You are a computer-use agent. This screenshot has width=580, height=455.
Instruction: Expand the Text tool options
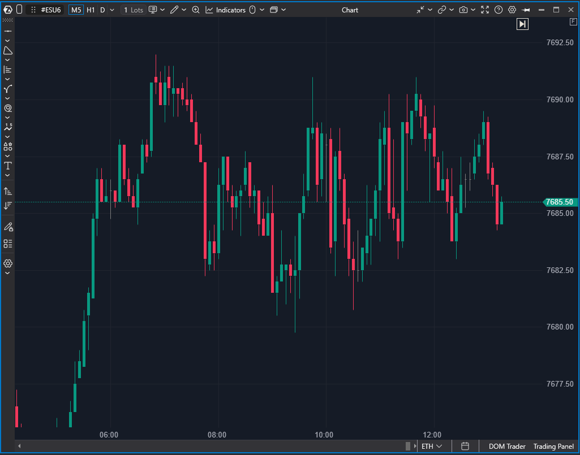(7, 175)
